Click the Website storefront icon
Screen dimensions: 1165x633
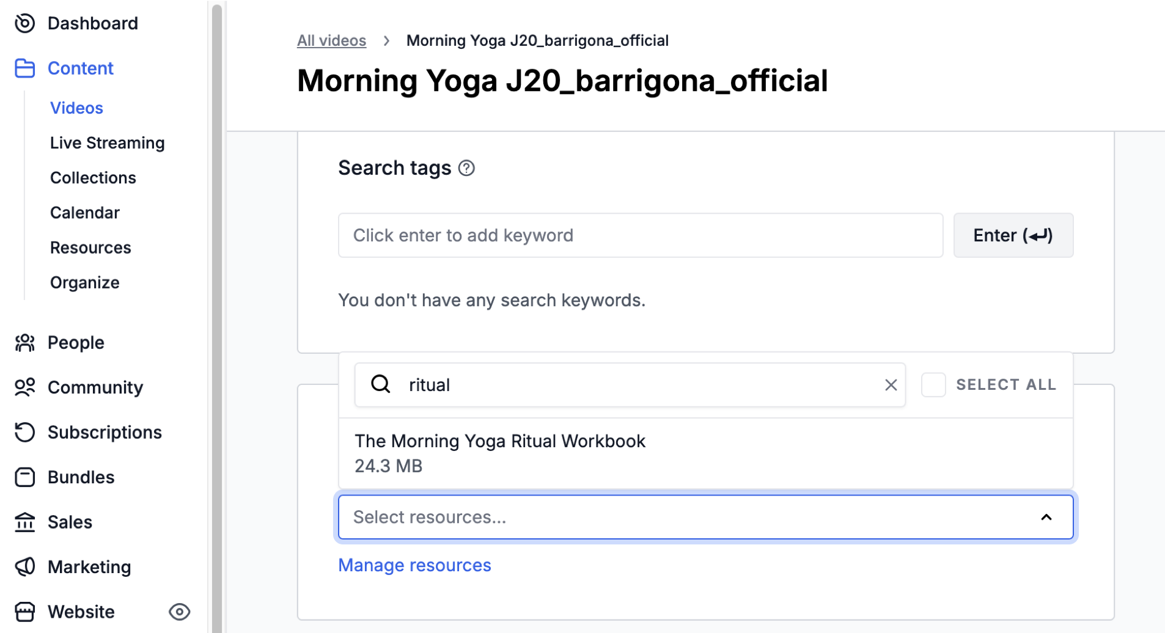coord(24,612)
